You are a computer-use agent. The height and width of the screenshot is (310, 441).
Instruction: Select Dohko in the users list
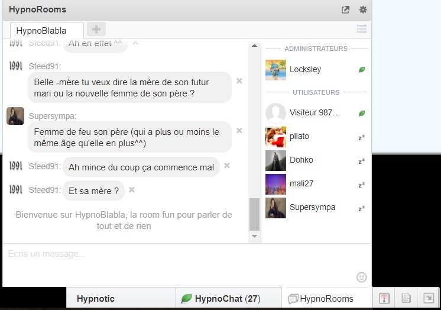(301, 160)
